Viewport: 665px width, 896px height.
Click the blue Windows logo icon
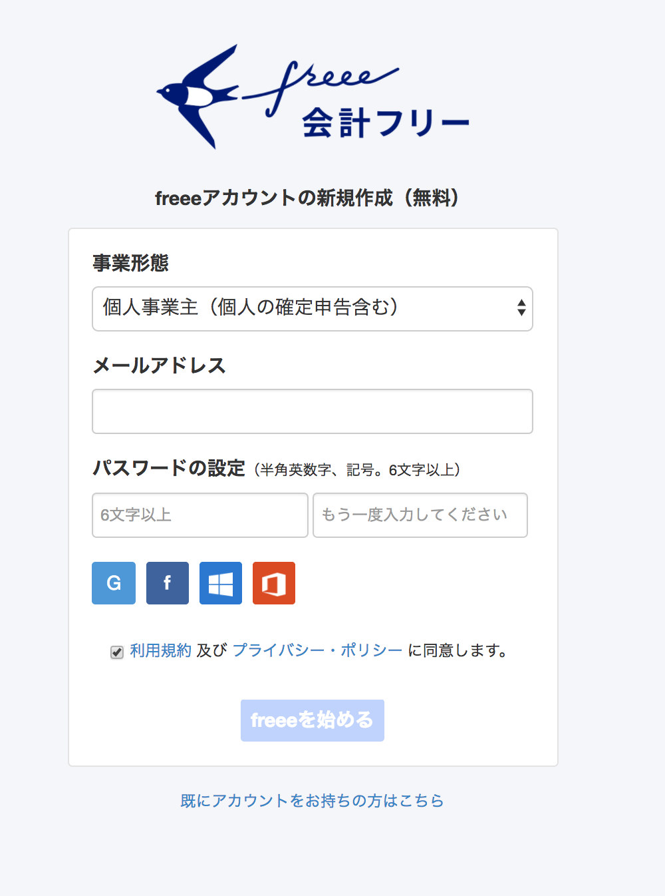[221, 583]
